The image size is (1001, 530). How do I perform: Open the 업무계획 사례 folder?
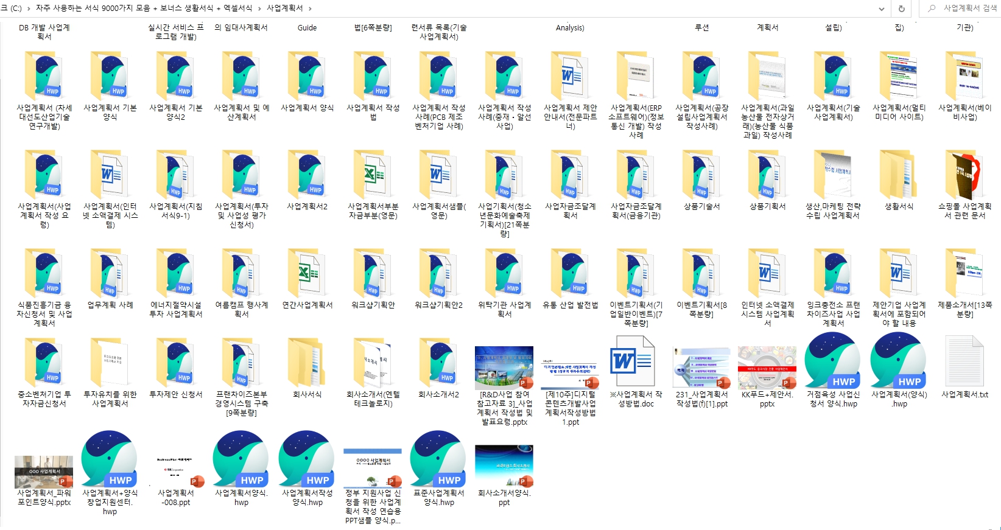110,273
